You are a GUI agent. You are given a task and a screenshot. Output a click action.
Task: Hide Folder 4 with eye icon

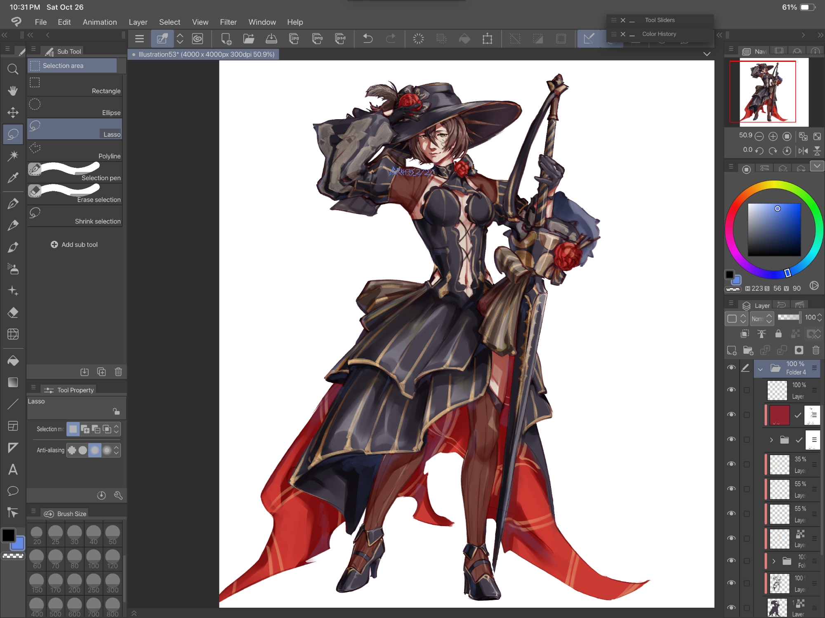[x=731, y=367]
